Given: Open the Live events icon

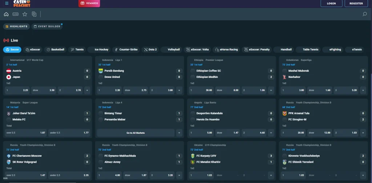Looking at the screenshot, I should (x=15, y=14).
